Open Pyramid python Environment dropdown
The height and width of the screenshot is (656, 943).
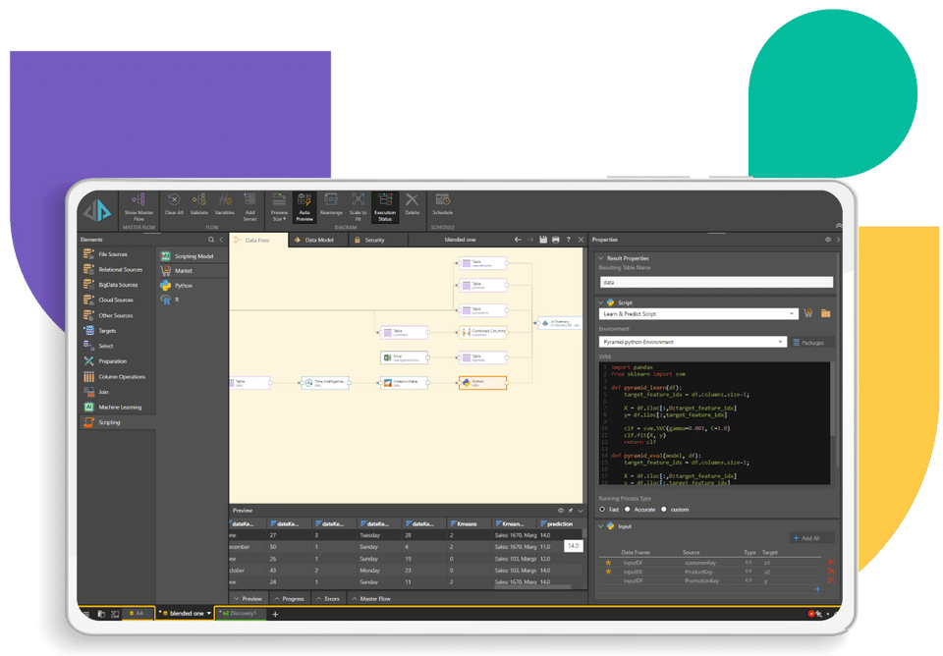[693, 342]
